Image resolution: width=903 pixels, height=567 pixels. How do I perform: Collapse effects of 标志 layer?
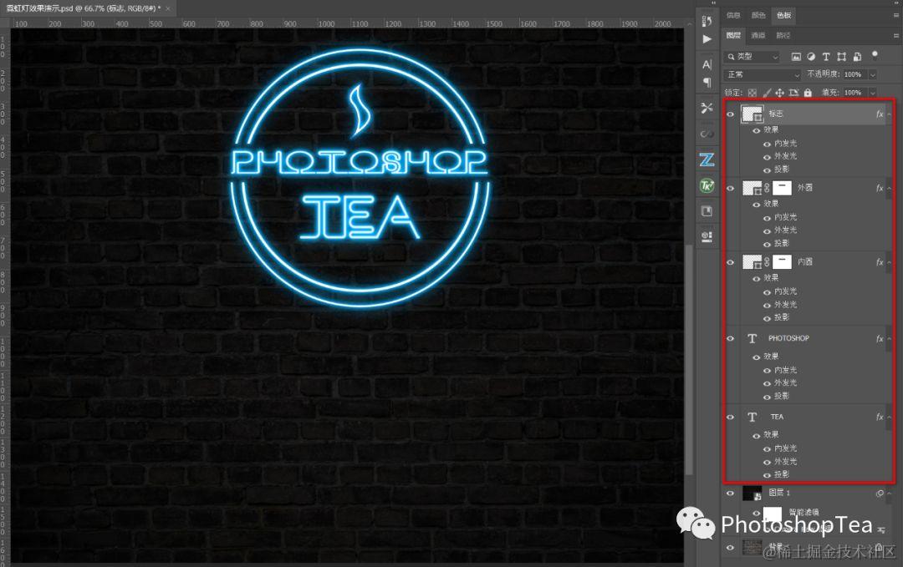889,114
